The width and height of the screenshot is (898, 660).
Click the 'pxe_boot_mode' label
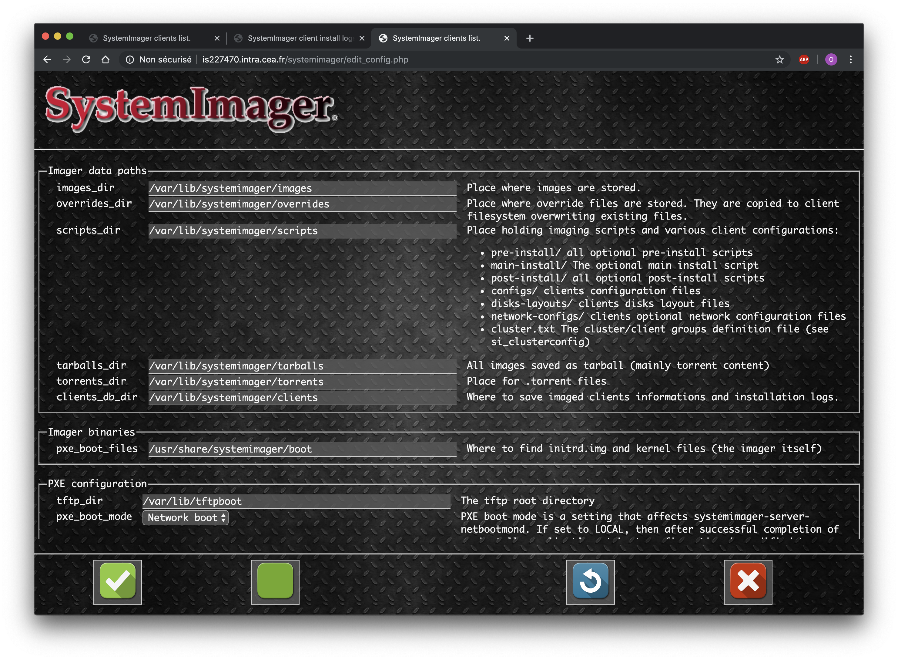94,517
